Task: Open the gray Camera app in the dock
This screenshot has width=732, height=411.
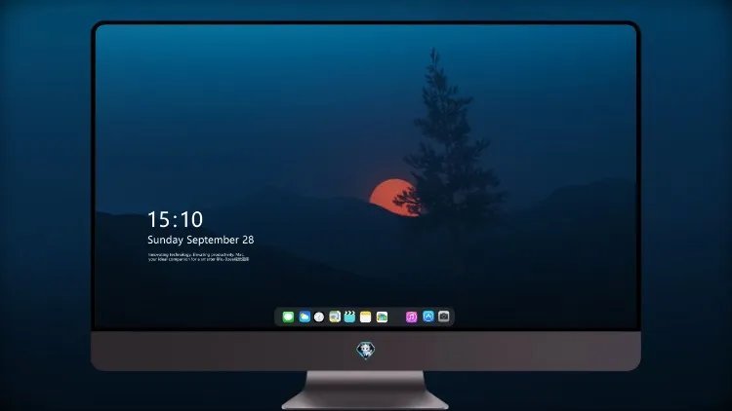Action: coord(444,317)
